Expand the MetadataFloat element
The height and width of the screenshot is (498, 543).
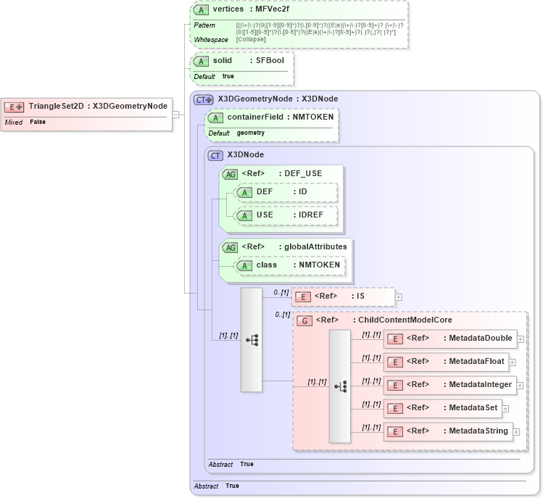(x=513, y=362)
